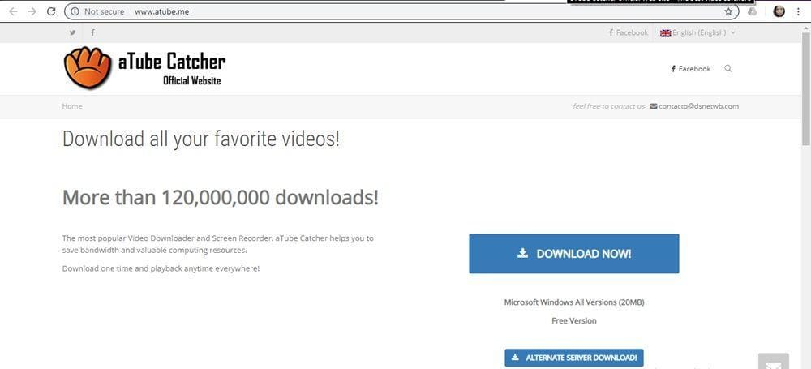Bookmark this page with the star icon
Viewport: 811px width, 369px height.
(728, 12)
